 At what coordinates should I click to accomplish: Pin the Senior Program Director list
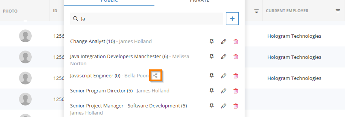tap(212, 91)
